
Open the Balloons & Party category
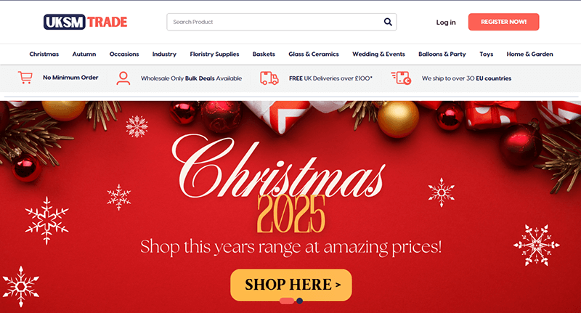pos(442,54)
